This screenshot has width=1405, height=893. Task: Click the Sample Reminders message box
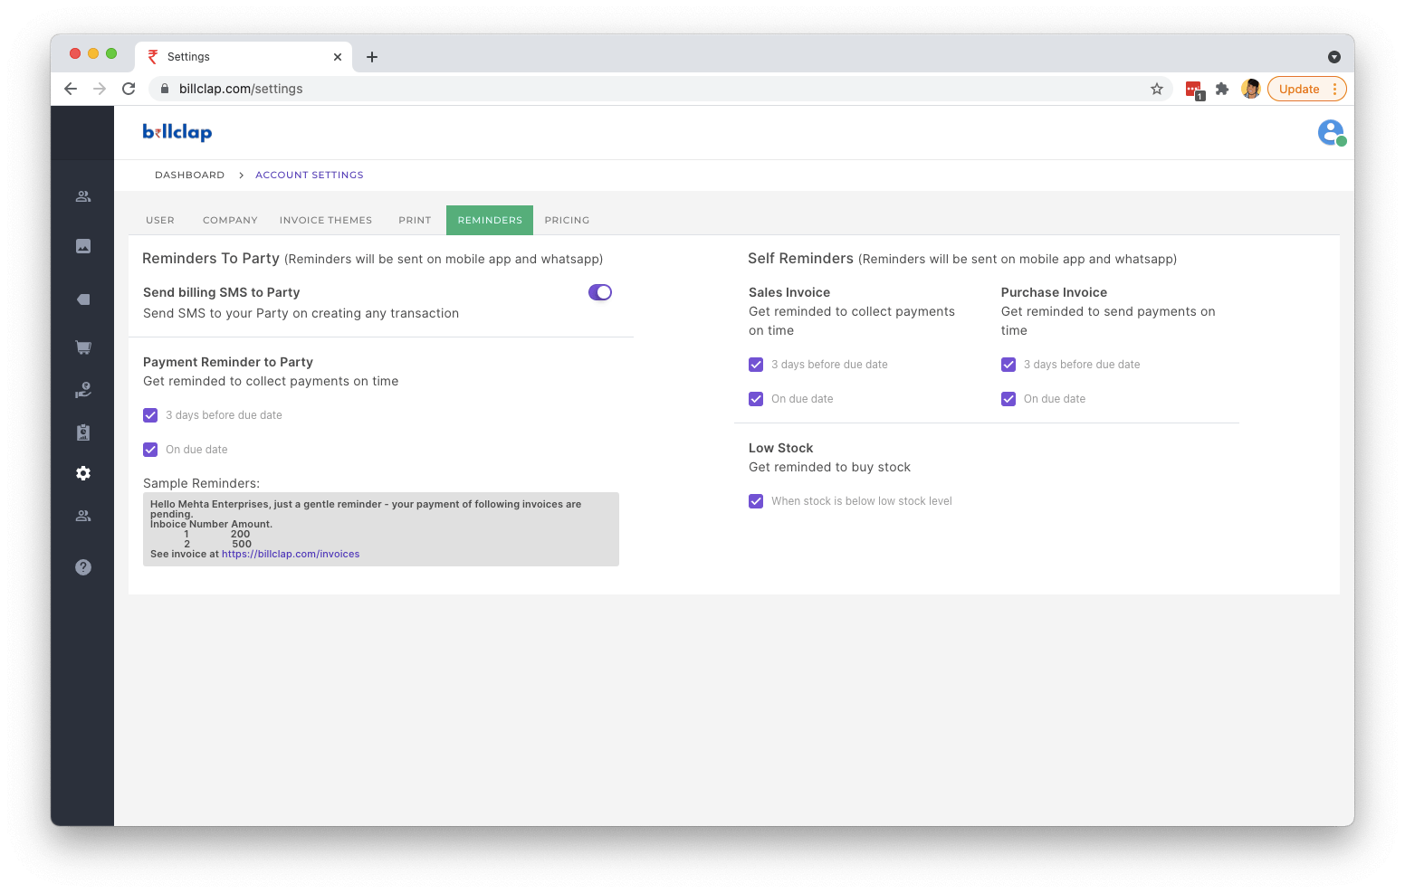click(381, 529)
